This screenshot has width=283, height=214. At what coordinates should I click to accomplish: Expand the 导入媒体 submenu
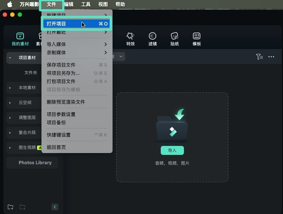coord(77,44)
